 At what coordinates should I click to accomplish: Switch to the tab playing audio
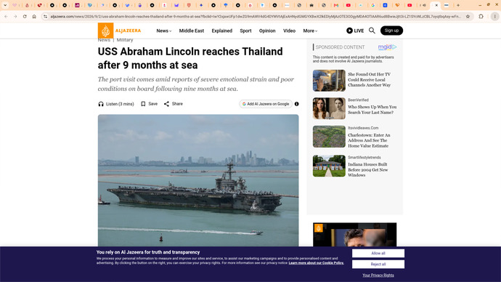click(424, 5)
